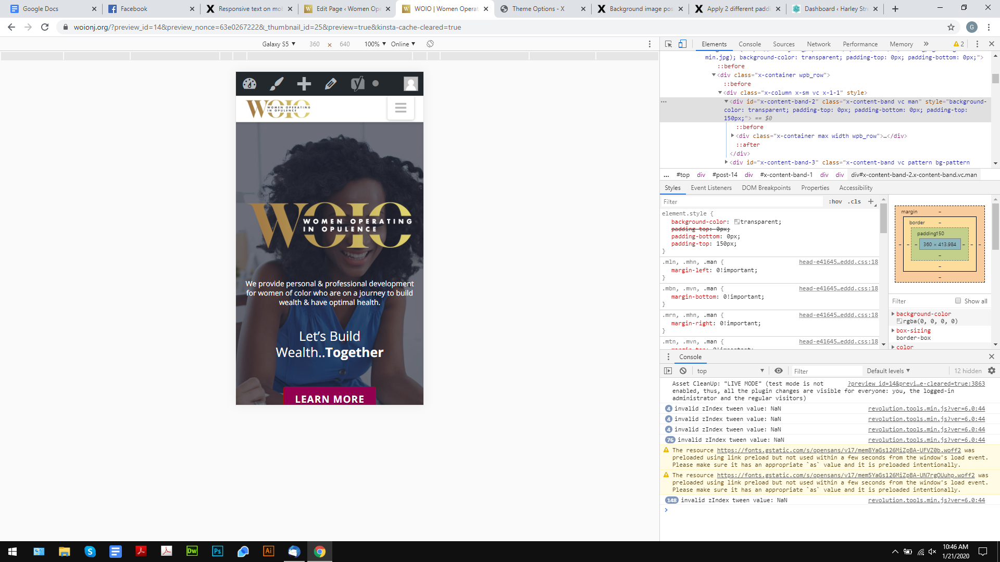Click the rgba(0, 0, 0, 0) computed color swatch
Viewport: 1000px width, 562px height.
[x=899, y=322]
